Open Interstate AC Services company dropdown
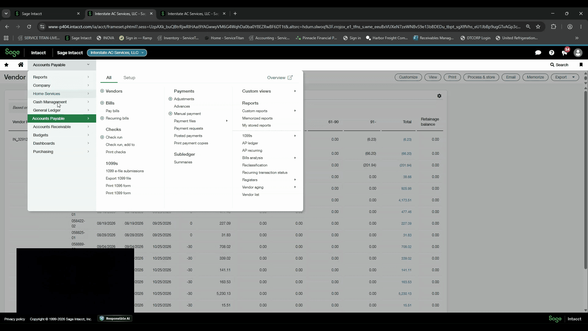Screen dimensions: 588x331 click(117, 53)
